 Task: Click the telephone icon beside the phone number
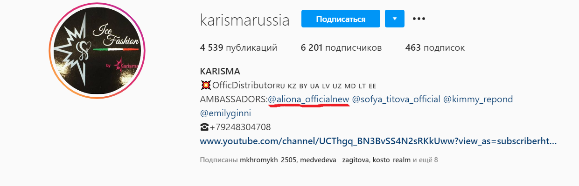(x=204, y=127)
